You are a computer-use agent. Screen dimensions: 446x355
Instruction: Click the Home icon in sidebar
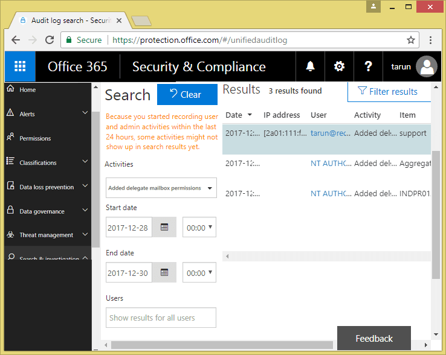pyautogui.click(x=10, y=88)
